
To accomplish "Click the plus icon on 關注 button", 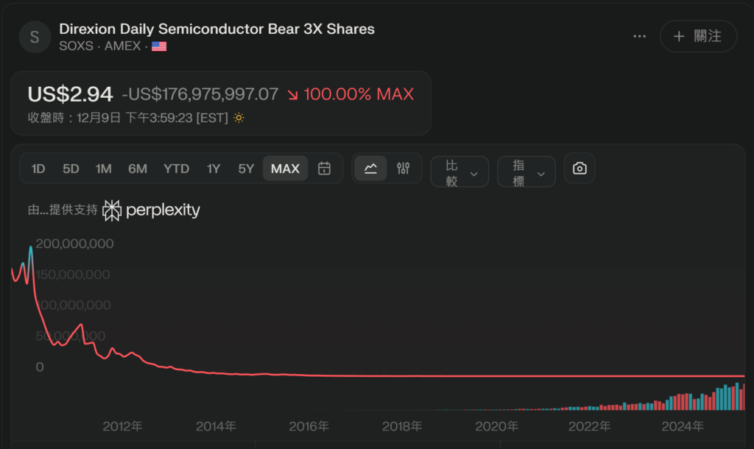I will [x=679, y=36].
